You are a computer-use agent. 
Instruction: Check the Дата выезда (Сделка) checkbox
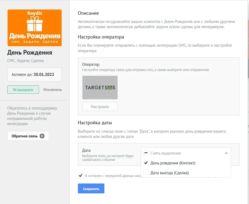pos(146,173)
